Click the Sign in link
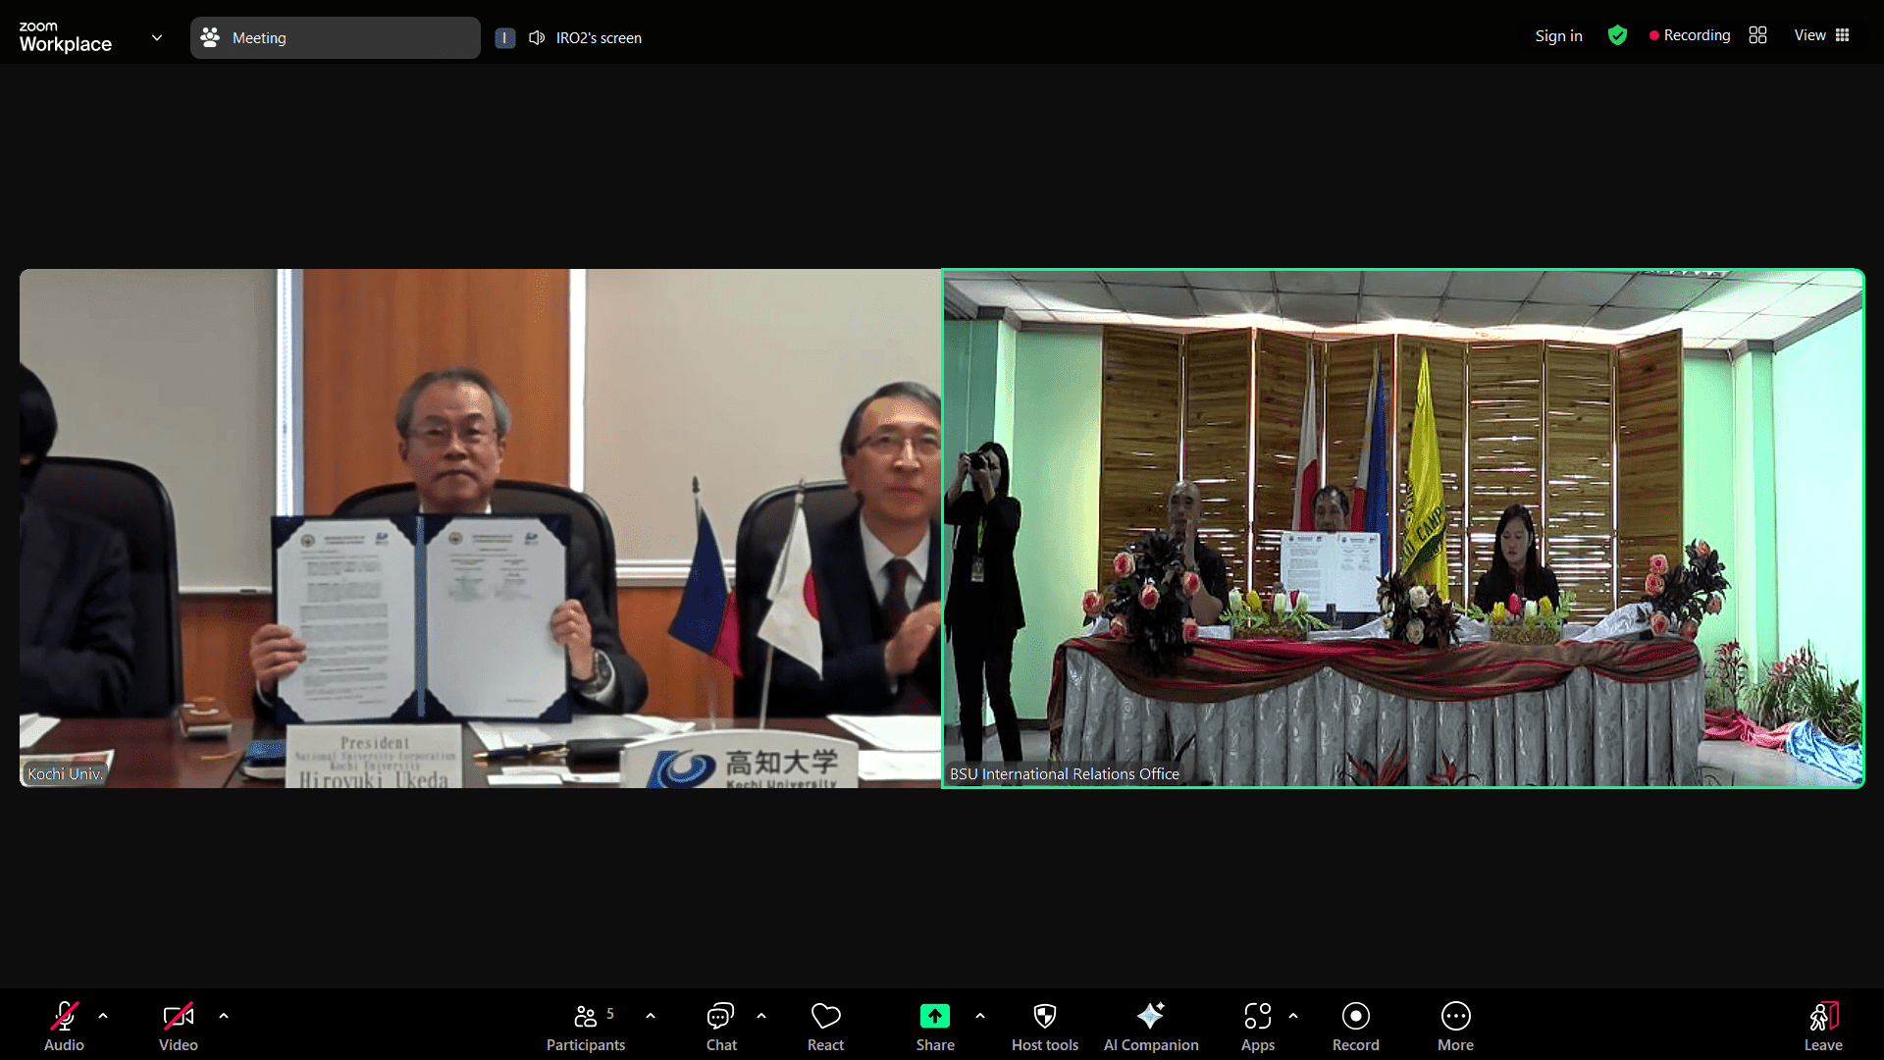 (x=1558, y=36)
